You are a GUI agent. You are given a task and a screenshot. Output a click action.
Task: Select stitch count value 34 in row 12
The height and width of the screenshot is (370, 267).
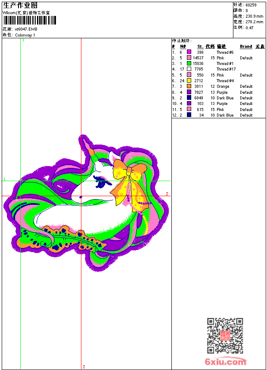(x=201, y=115)
